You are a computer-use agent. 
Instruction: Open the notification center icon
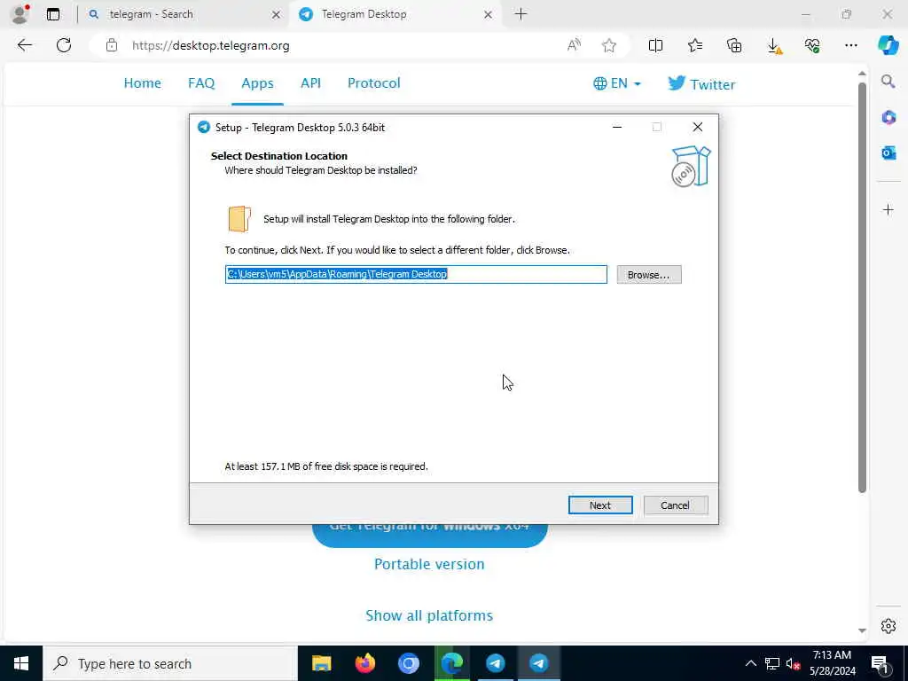click(x=879, y=663)
